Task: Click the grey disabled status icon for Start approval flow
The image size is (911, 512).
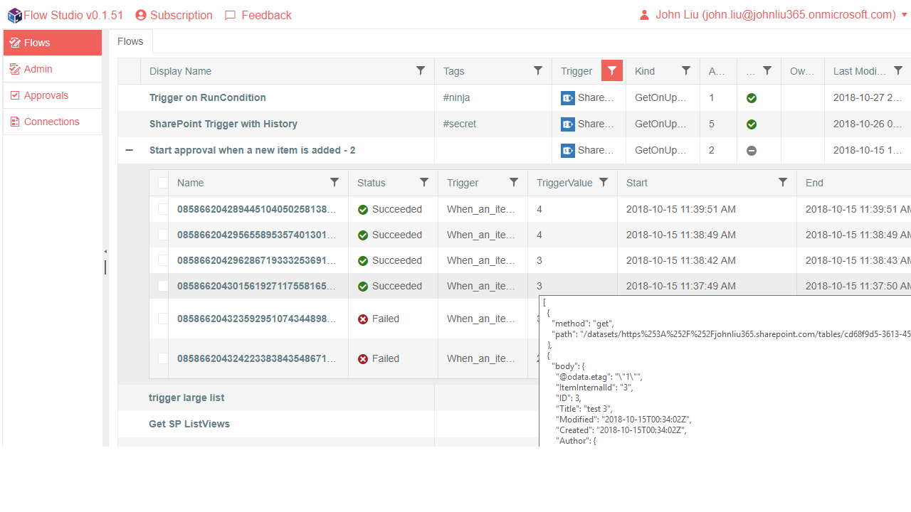Action: point(752,151)
